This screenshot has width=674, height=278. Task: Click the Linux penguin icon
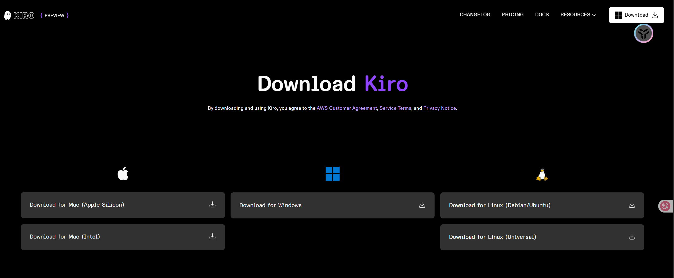point(542,174)
